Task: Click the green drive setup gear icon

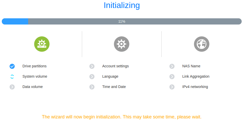Action: [x=42, y=44]
